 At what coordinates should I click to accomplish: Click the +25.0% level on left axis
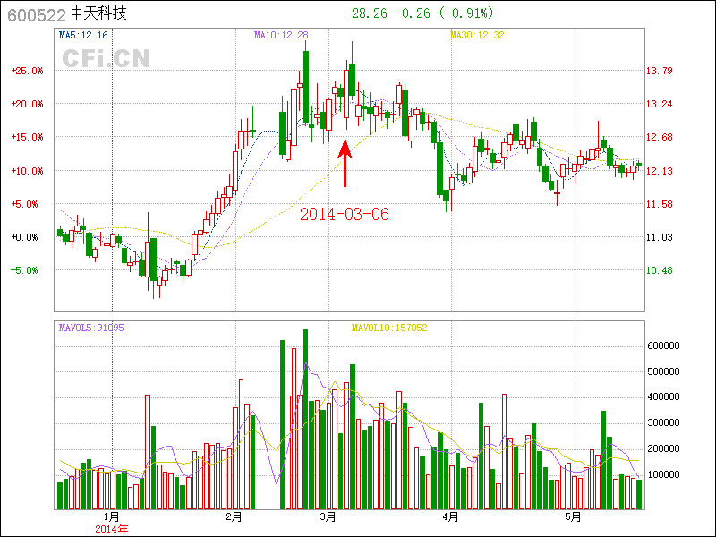click(27, 71)
